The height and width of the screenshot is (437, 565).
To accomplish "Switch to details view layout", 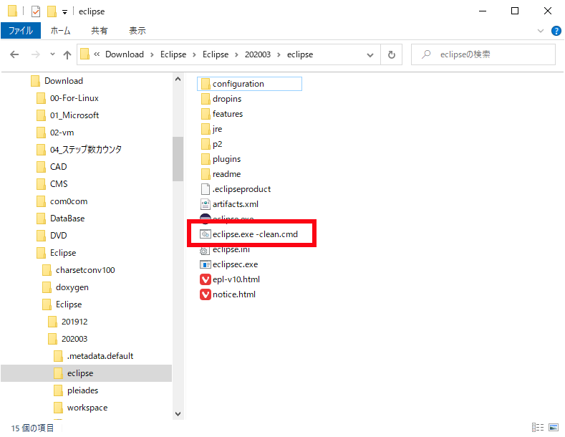I will point(538,427).
